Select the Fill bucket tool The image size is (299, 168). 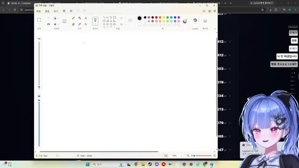pos(79,18)
